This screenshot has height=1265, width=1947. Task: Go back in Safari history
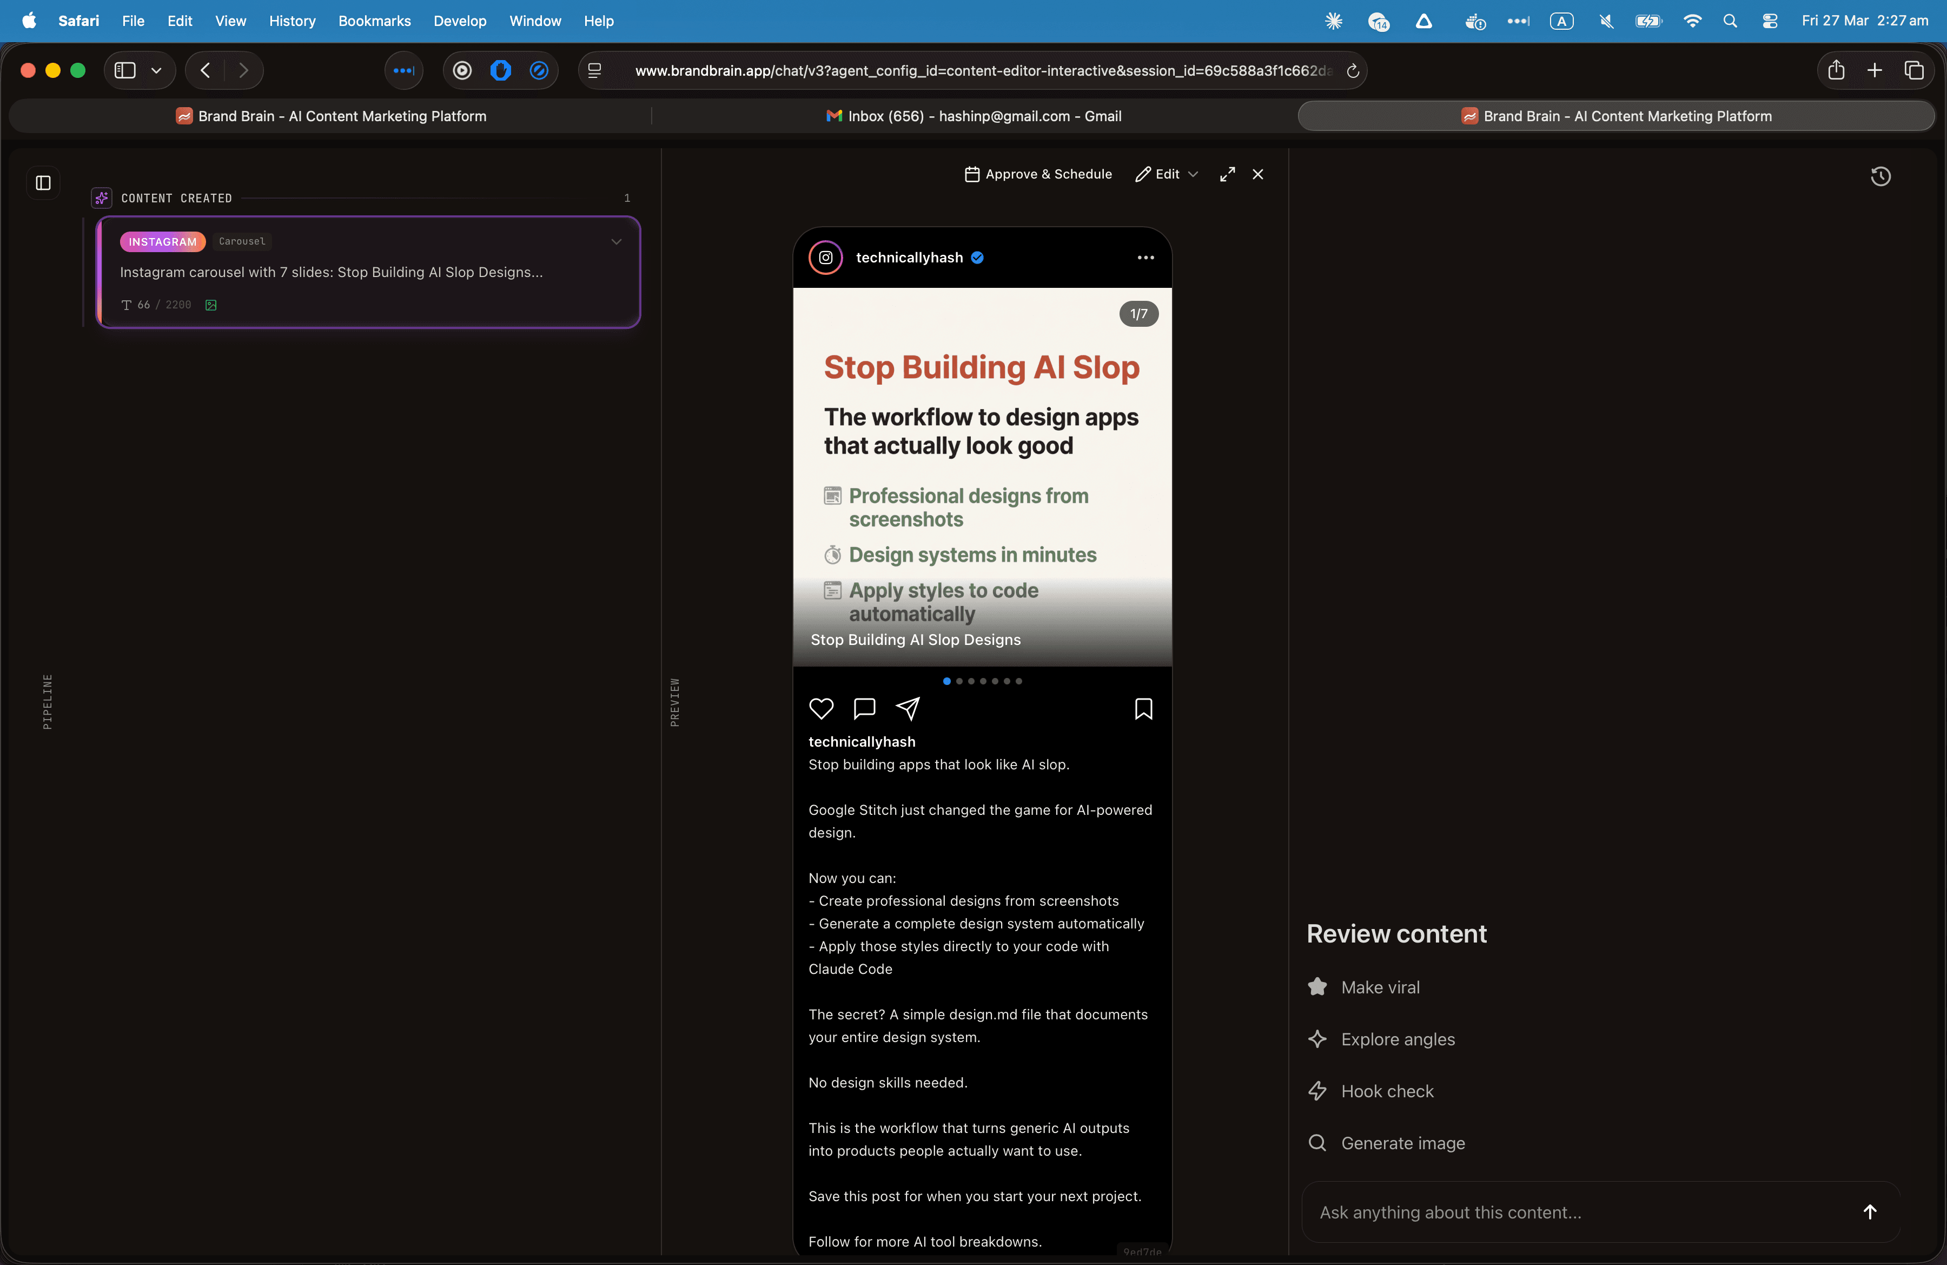pos(206,70)
